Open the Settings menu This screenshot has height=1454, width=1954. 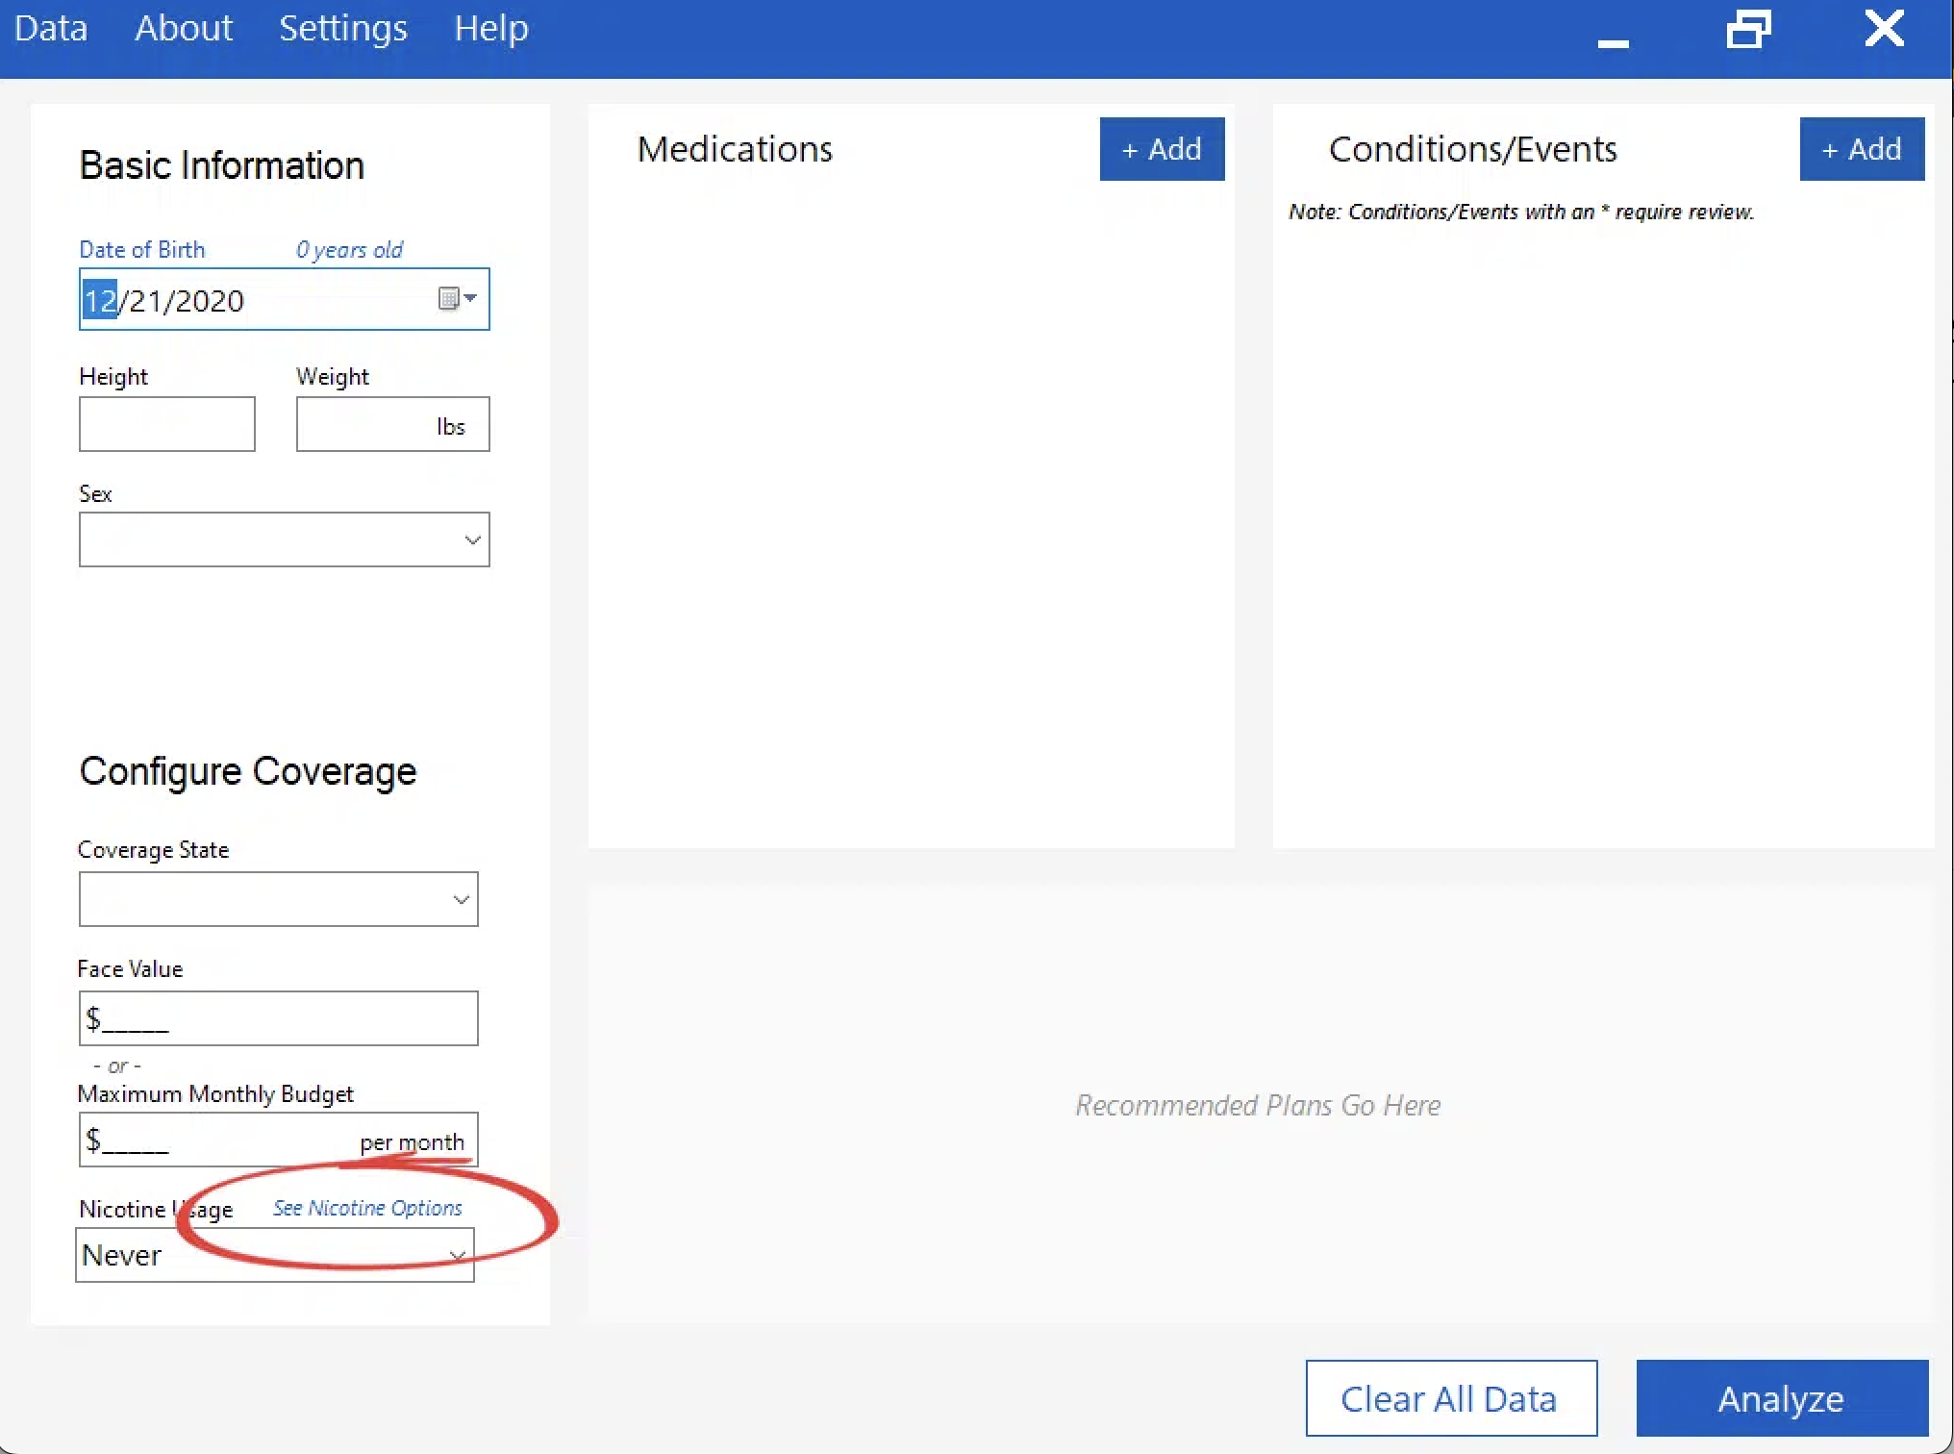tap(343, 28)
